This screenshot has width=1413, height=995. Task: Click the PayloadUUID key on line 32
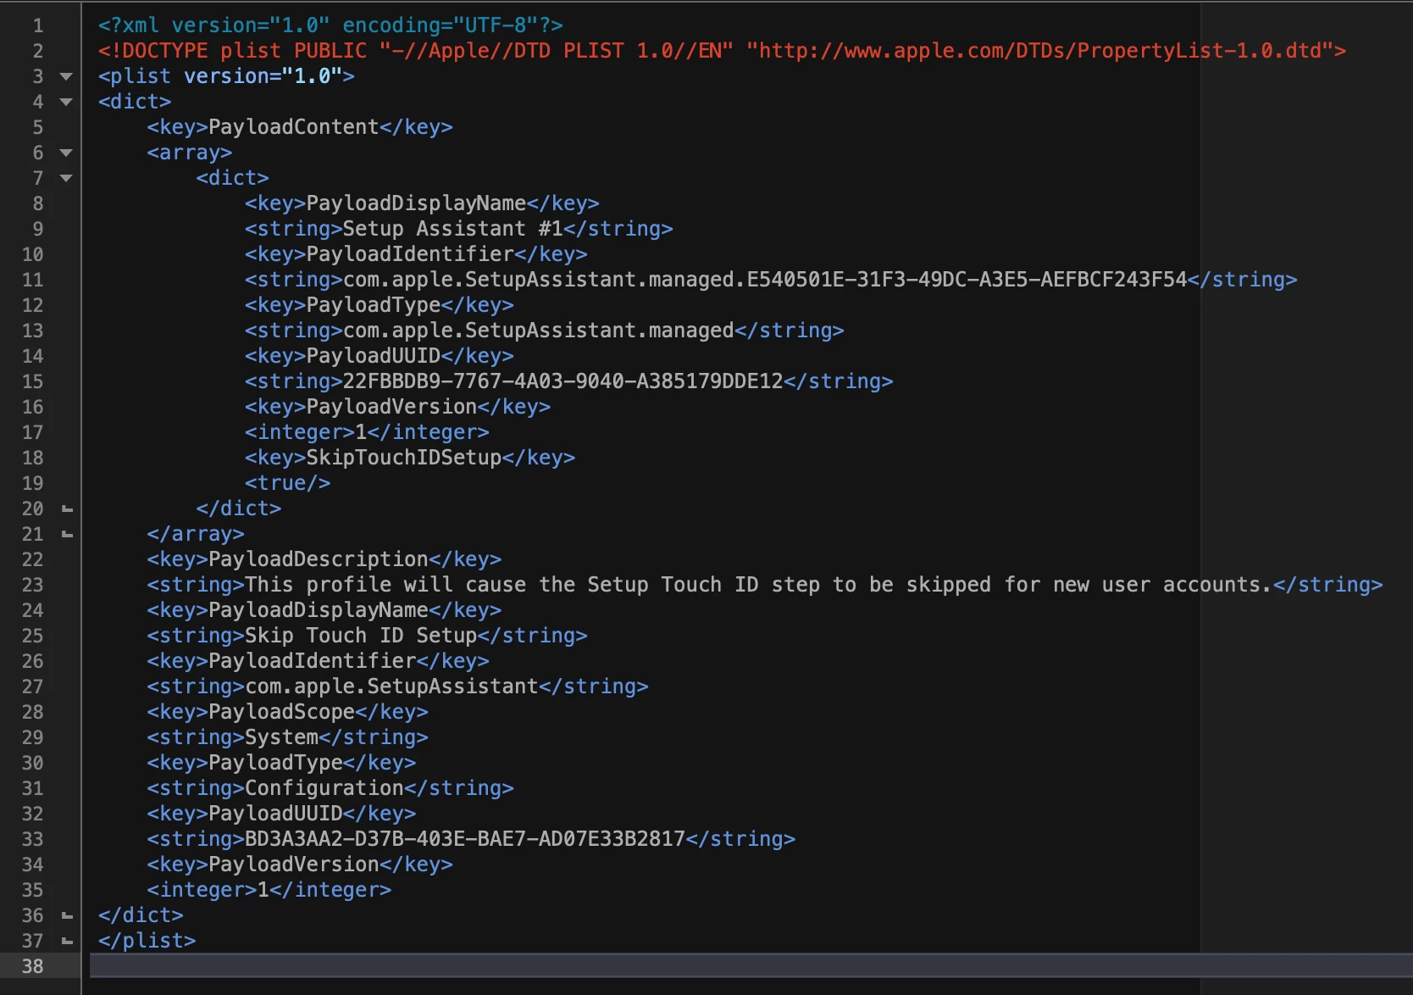click(275, 814)
